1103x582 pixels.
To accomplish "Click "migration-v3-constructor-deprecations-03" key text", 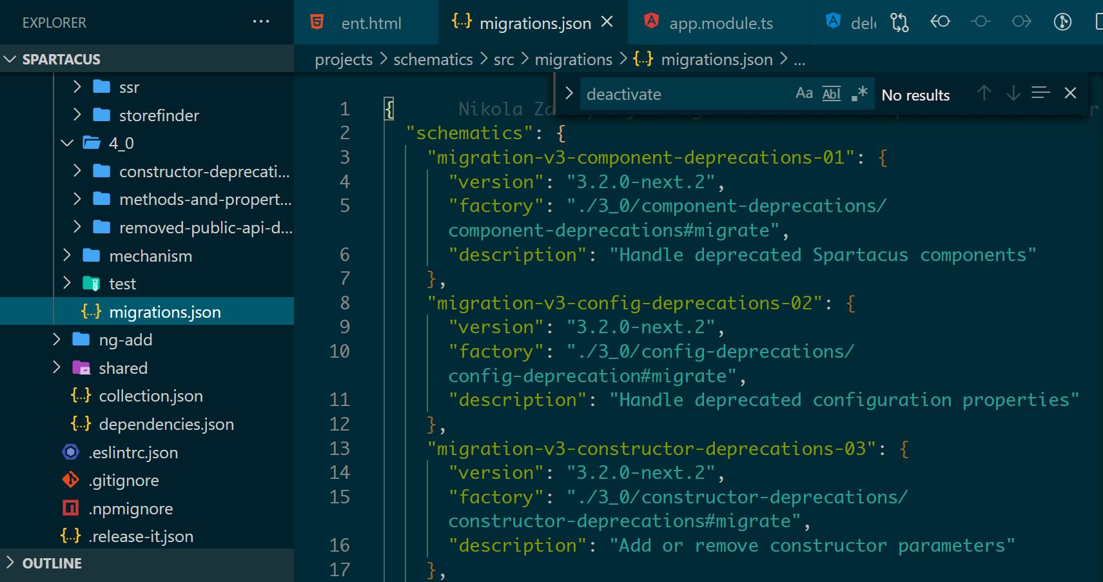I will (652, 449).
